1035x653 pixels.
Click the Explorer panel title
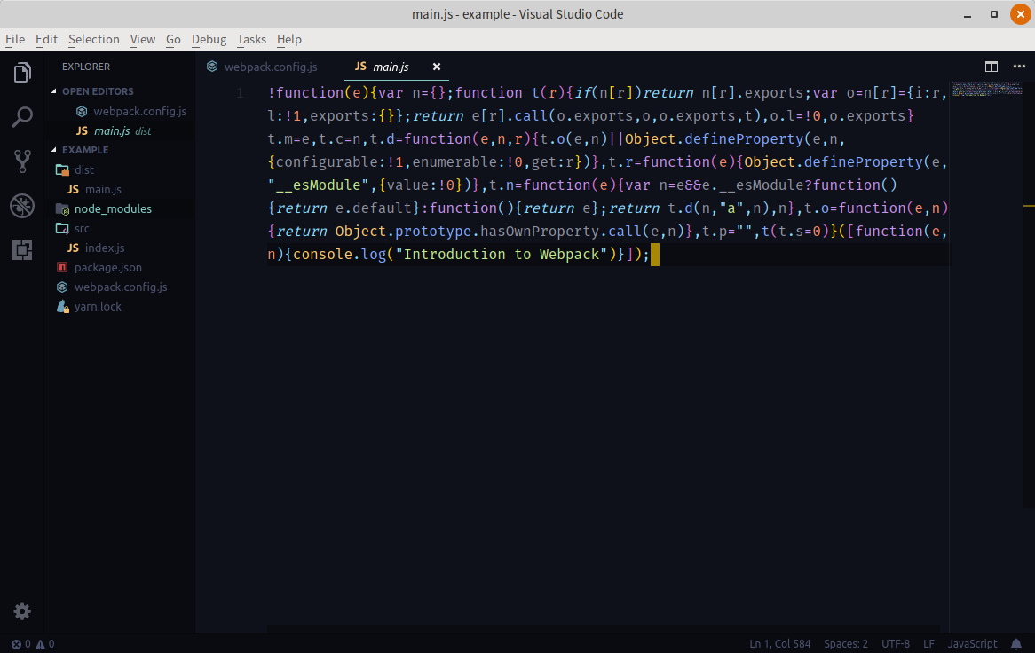click(86, 67)
